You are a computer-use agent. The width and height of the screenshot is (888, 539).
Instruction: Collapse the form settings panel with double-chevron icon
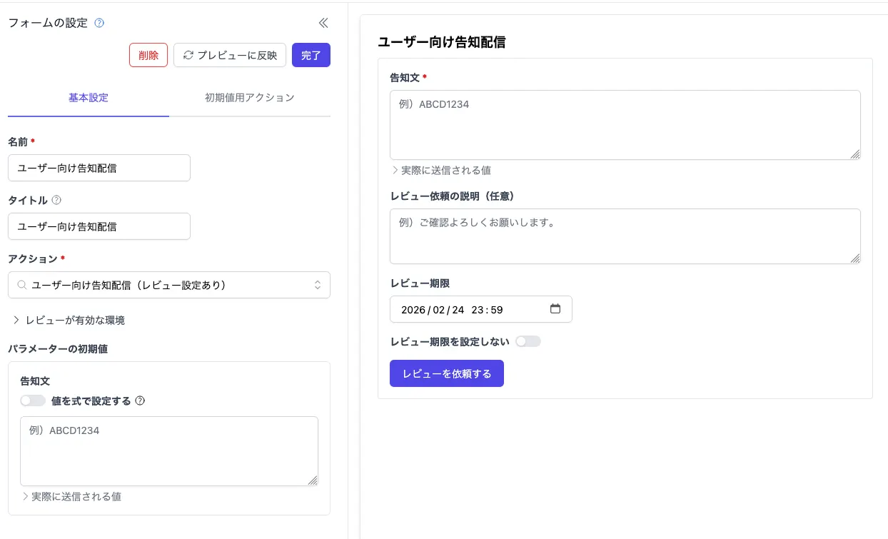tap(323, 23)
